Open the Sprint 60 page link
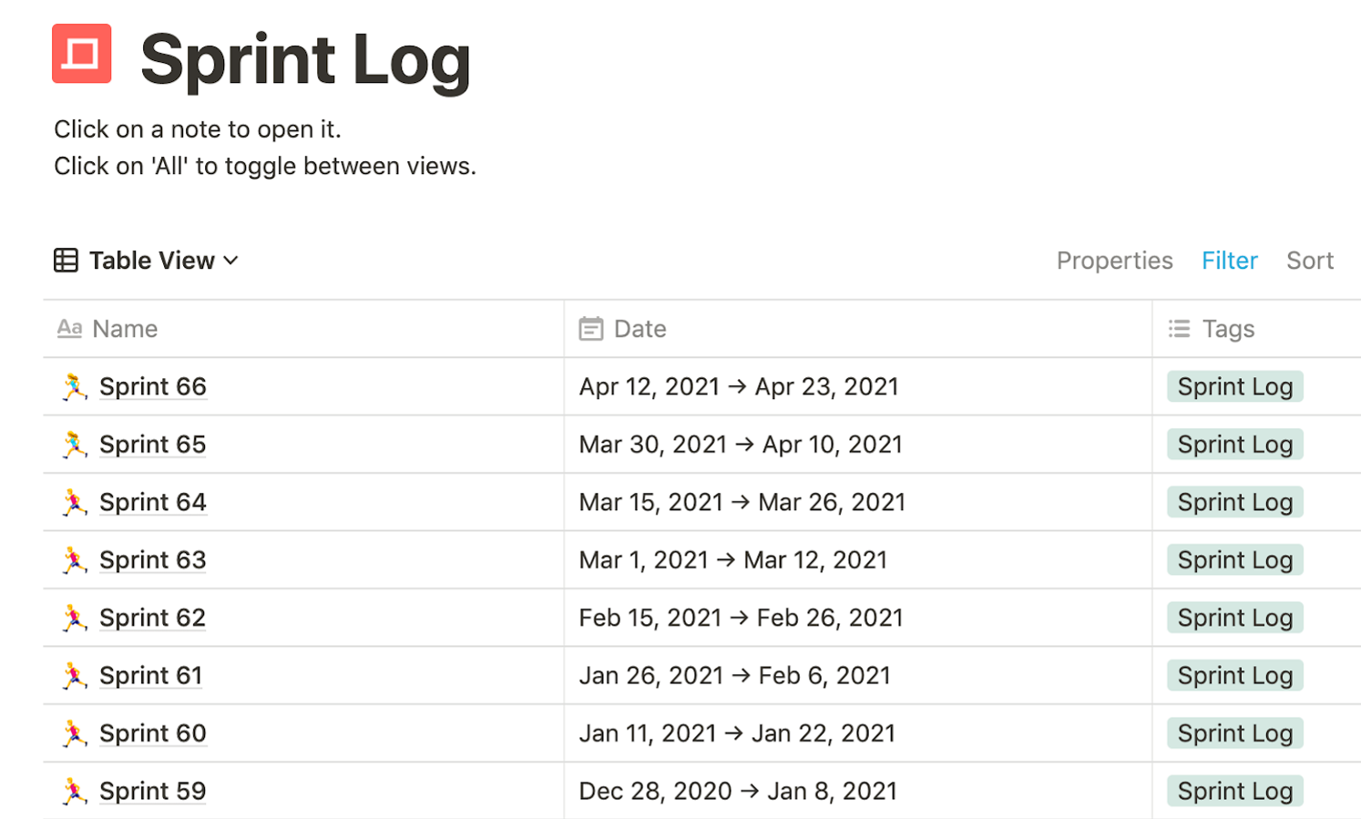The height and width of the screenshot is (819, 1361). point(152,733)
